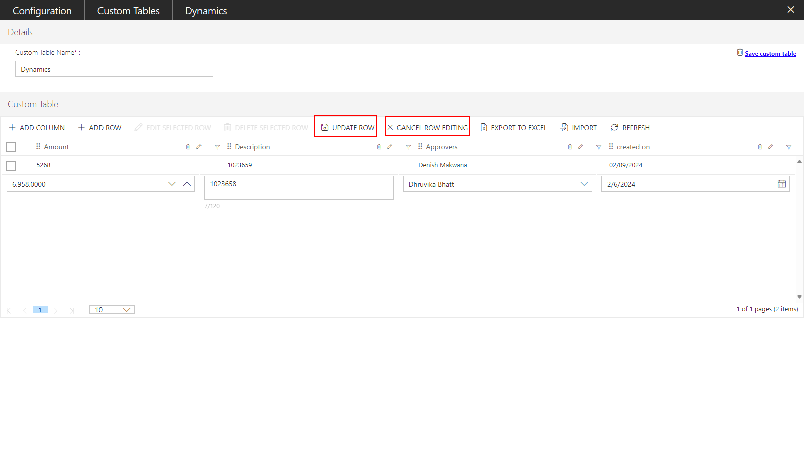Select the Dynamics tab
Screen dimensions: 804x452
click(206, 11)
